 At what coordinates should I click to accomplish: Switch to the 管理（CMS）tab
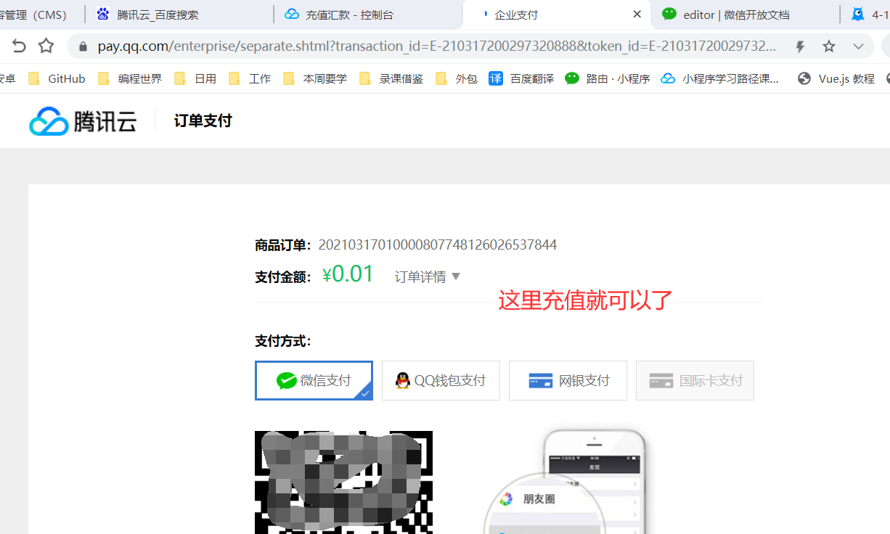tap(40, 15)
